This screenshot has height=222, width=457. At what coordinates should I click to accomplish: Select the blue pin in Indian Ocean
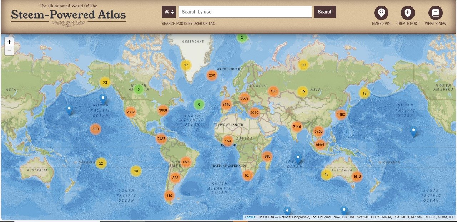pos(298,158)
